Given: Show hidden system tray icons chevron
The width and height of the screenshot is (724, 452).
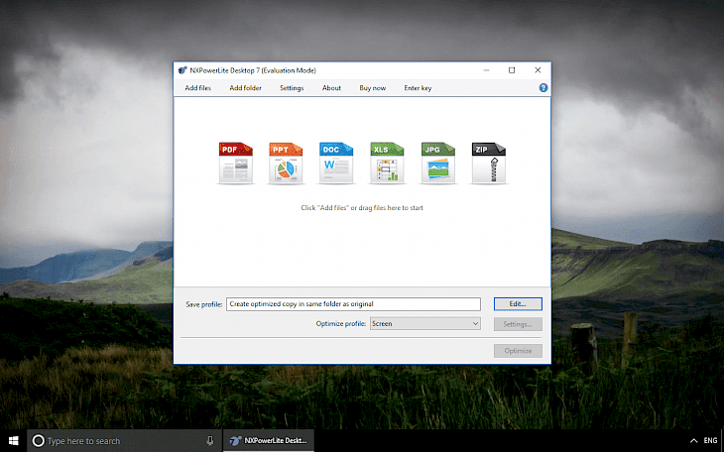Looking at the screenshot, I should (693, 441).
